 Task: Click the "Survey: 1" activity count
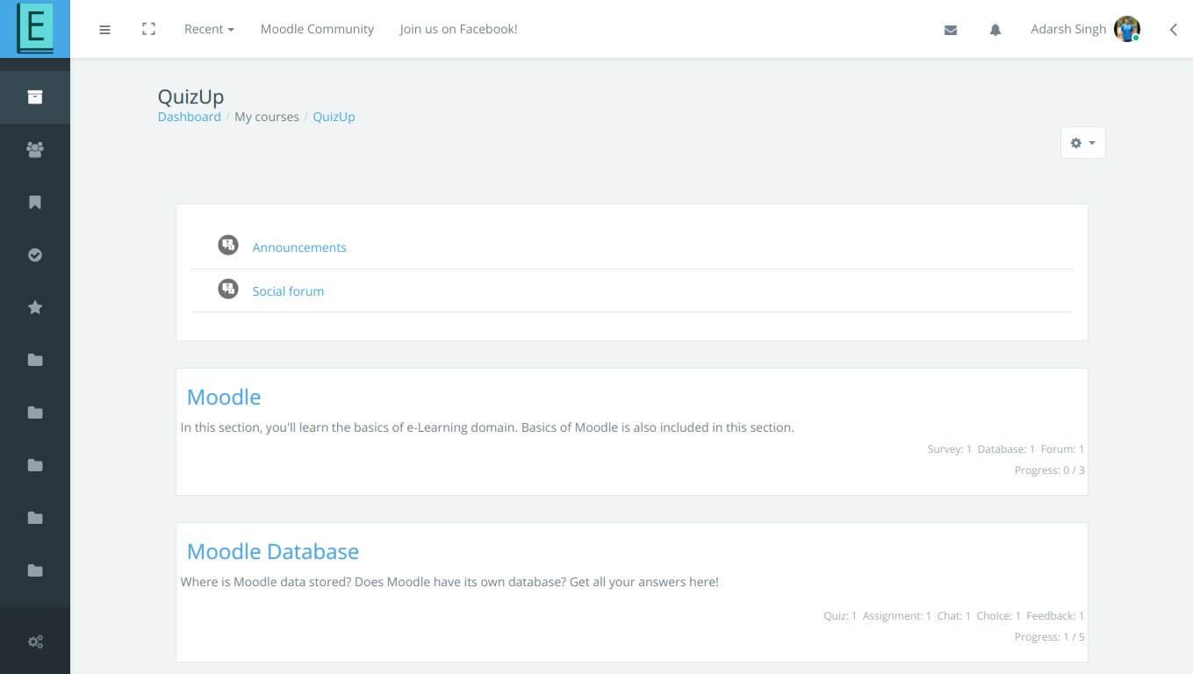pyautogui.click(x=949, y=449)
